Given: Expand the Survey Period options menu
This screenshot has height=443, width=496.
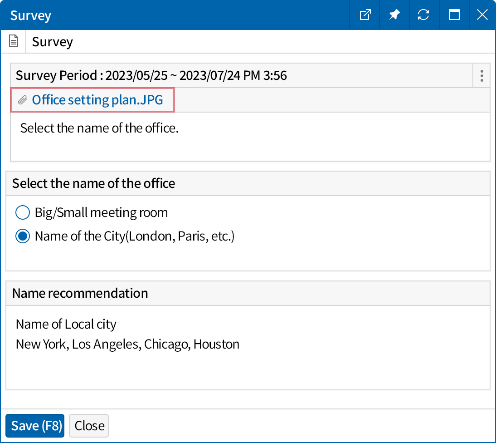Looking at the screenshot, I should [481, 75].
